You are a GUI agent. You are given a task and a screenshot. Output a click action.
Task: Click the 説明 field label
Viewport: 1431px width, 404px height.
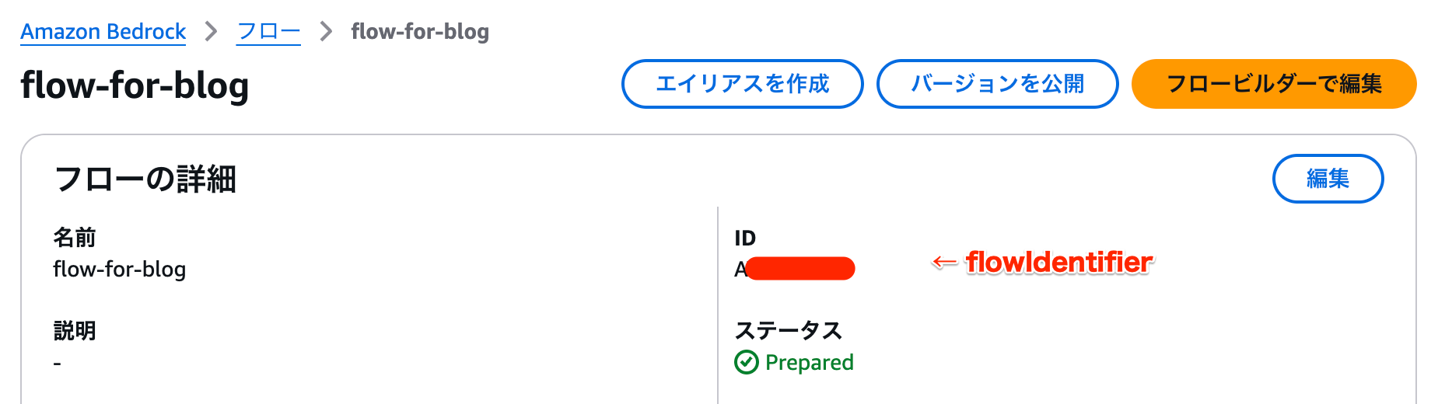coord(75,331)
